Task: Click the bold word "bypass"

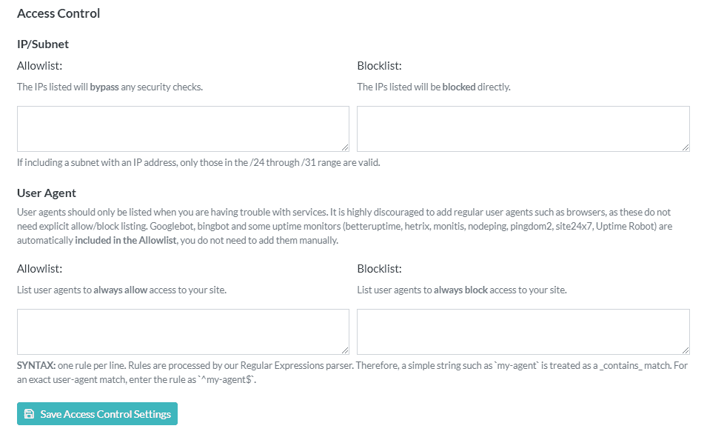Action: pos(104,87)
